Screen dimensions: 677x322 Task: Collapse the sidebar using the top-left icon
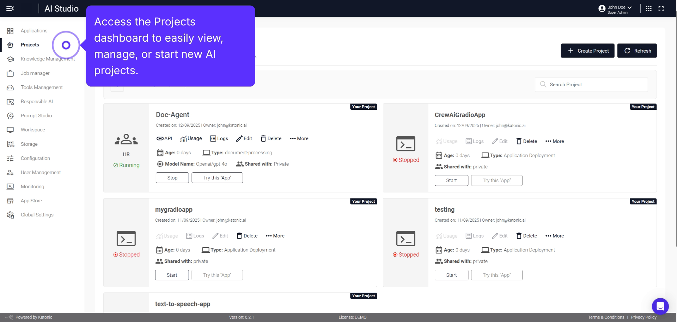11,8
